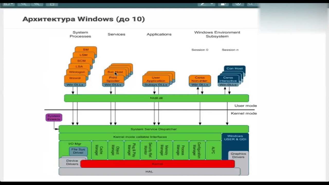Image resolution: width=329 pixels, height=185 pixels.
Task: Click the "Graphics Drivers" box
Action: pos(238,155)
